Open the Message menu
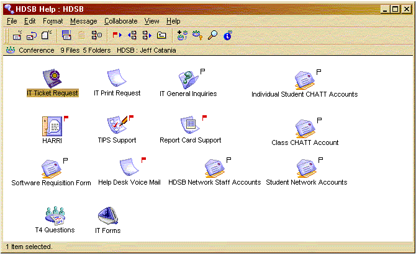Viewport: 416px width, 254px height. [x=83, y=21]
